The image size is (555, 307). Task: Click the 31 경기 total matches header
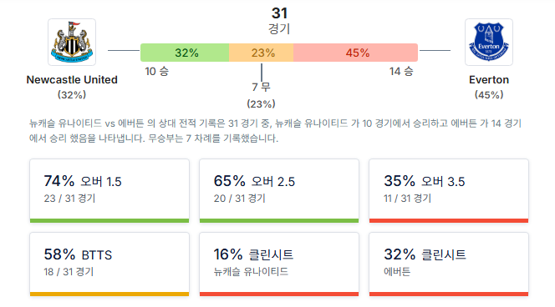click(x=279, y=21)
